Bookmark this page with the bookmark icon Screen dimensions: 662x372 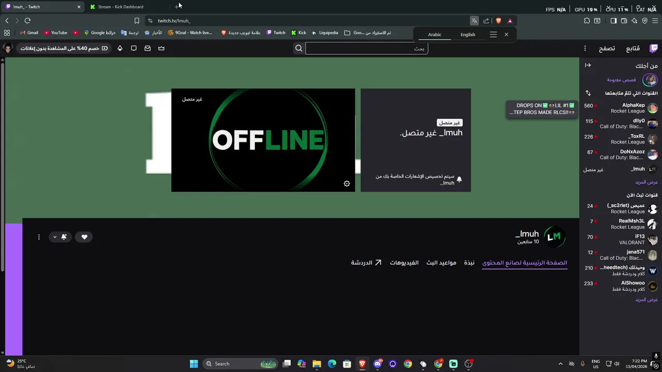tap(137, 21)
